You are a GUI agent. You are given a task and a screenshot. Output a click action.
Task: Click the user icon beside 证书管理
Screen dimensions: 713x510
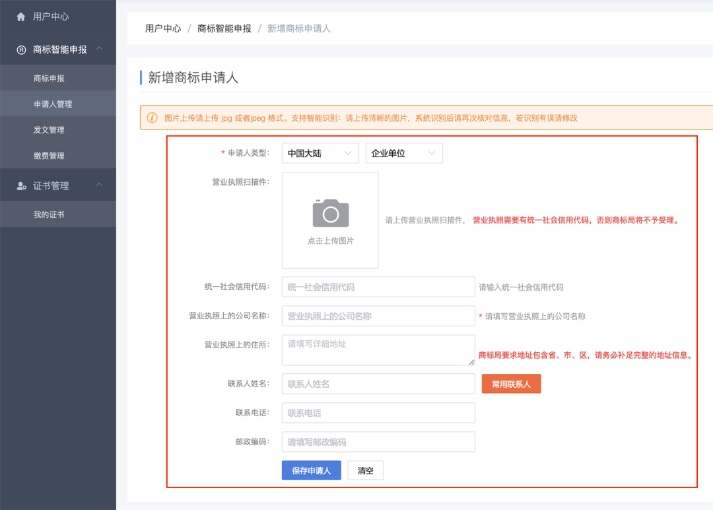21,186
